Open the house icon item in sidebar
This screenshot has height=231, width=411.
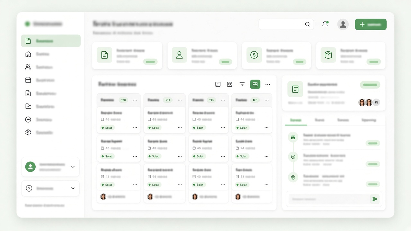[x=51, y=54]
